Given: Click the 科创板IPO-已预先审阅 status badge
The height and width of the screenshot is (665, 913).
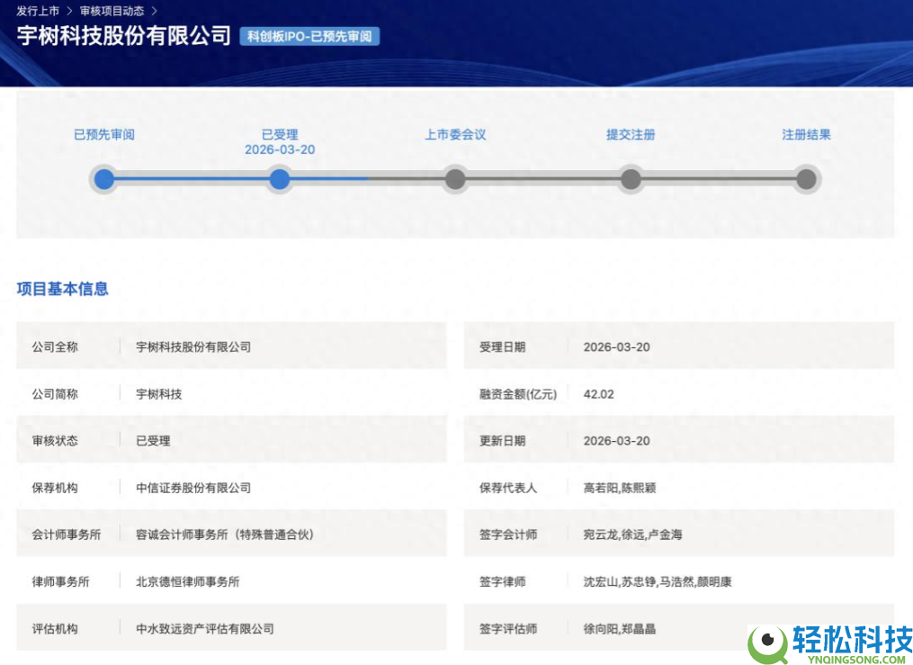Looking at the screenshot, I should [309, 37].
